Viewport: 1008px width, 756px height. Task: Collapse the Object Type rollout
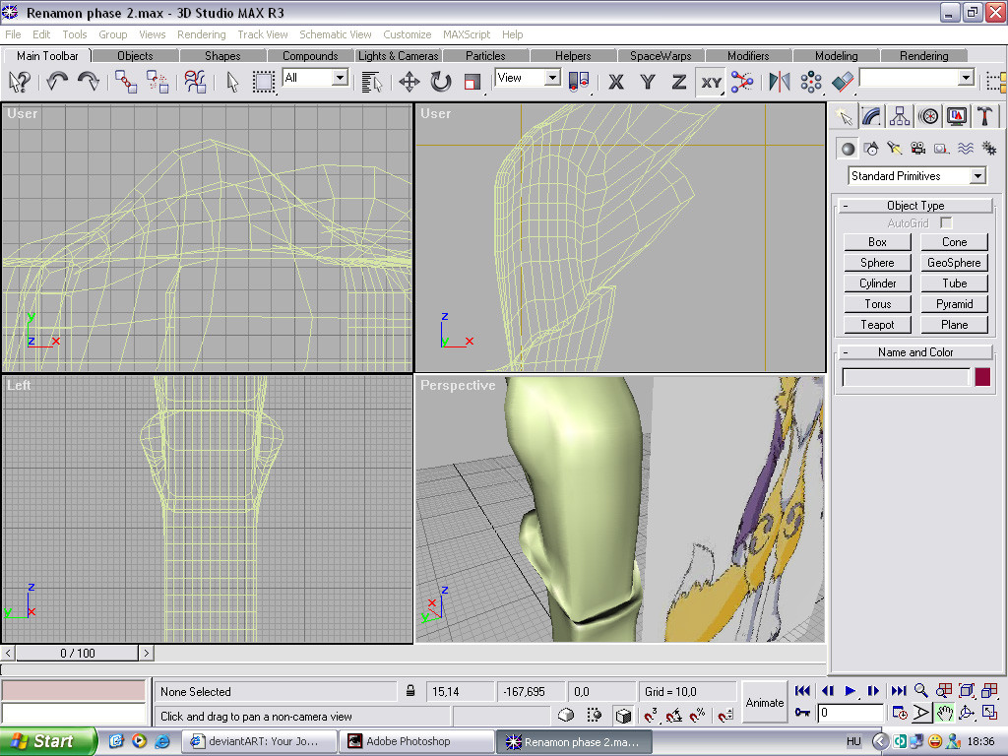tap(915, 206)
